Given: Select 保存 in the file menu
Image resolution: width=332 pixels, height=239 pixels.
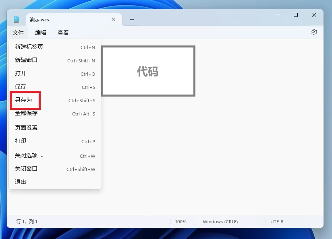Looking at the screenshot, I should tap(55, 87).
